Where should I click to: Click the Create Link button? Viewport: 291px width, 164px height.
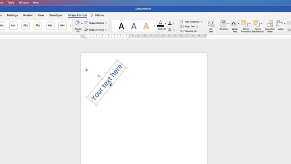coord(188,31)
